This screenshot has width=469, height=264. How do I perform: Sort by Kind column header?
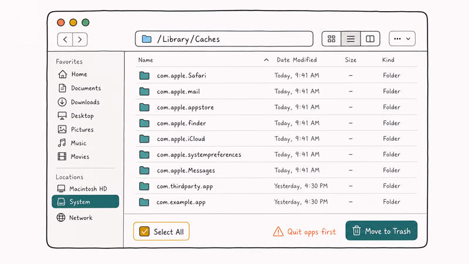point(388,60)
